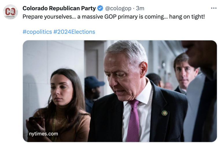Open the three-dot more options menu
Screen dimensions: 222x146
coord(214,8)
